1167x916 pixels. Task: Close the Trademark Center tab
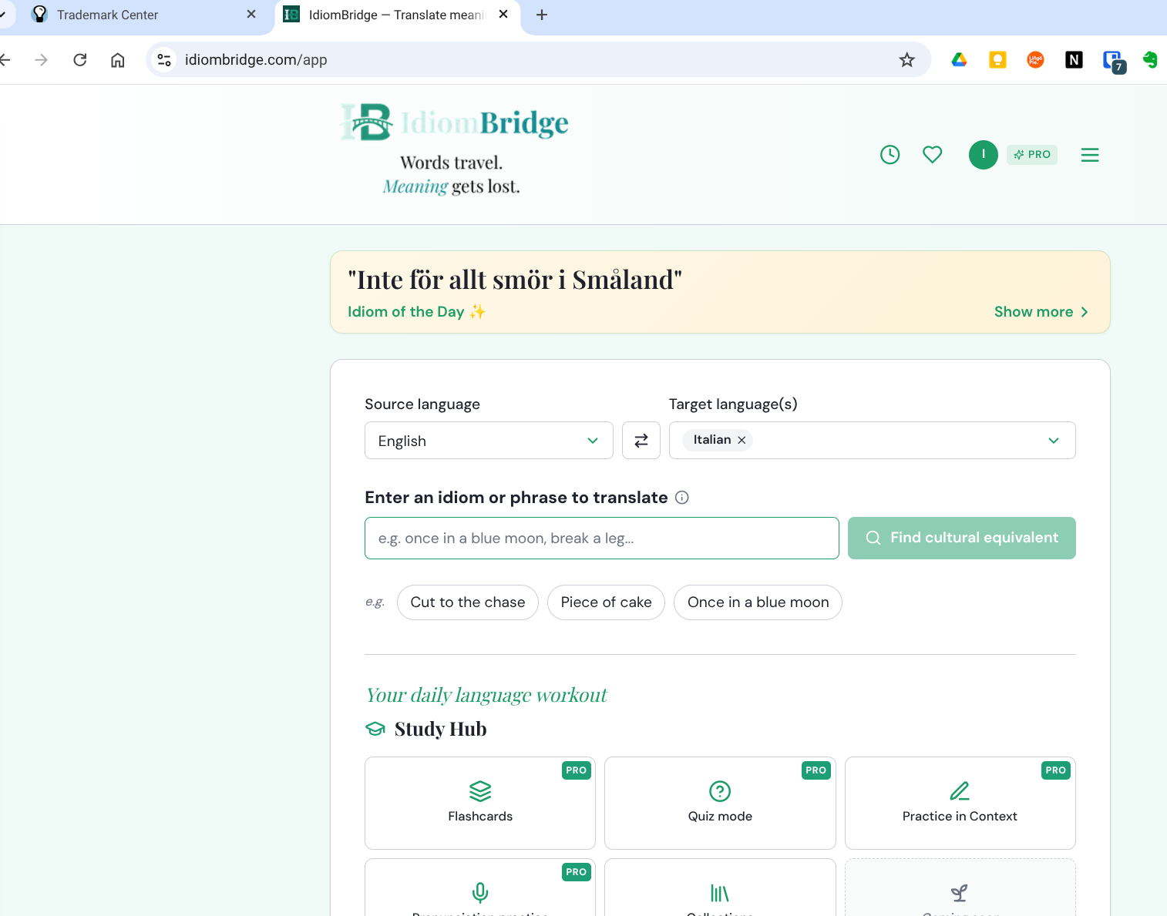coord(251,15)
